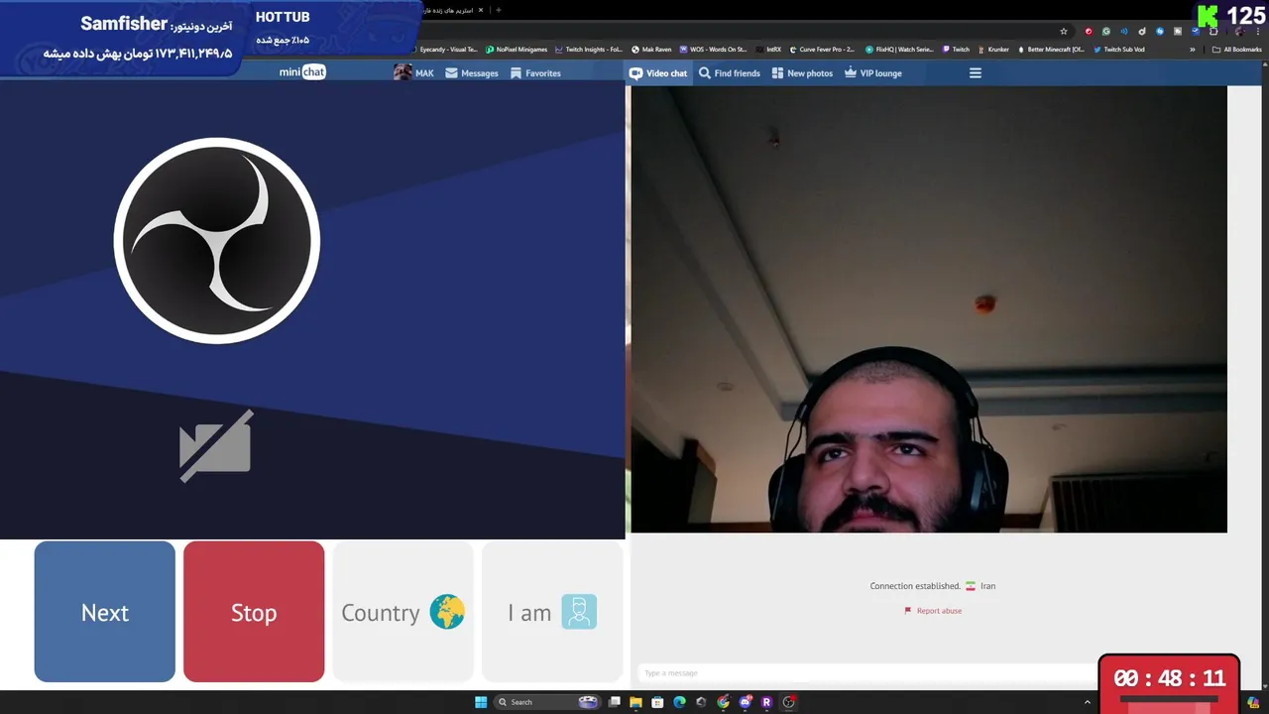This screenshot has height=714, width=1269.
Task: Click the person icon on "I am"
Action: click(579, 612)
